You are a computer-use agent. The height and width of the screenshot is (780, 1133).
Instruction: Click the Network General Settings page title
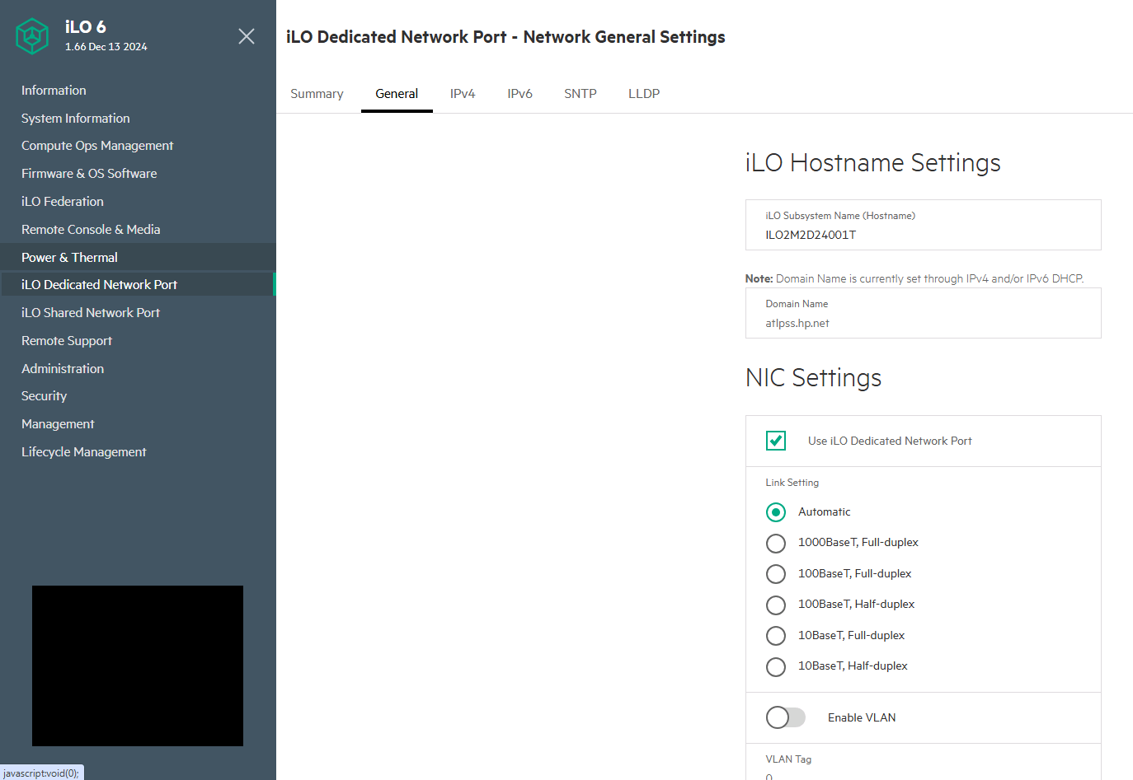click(505, 37)
